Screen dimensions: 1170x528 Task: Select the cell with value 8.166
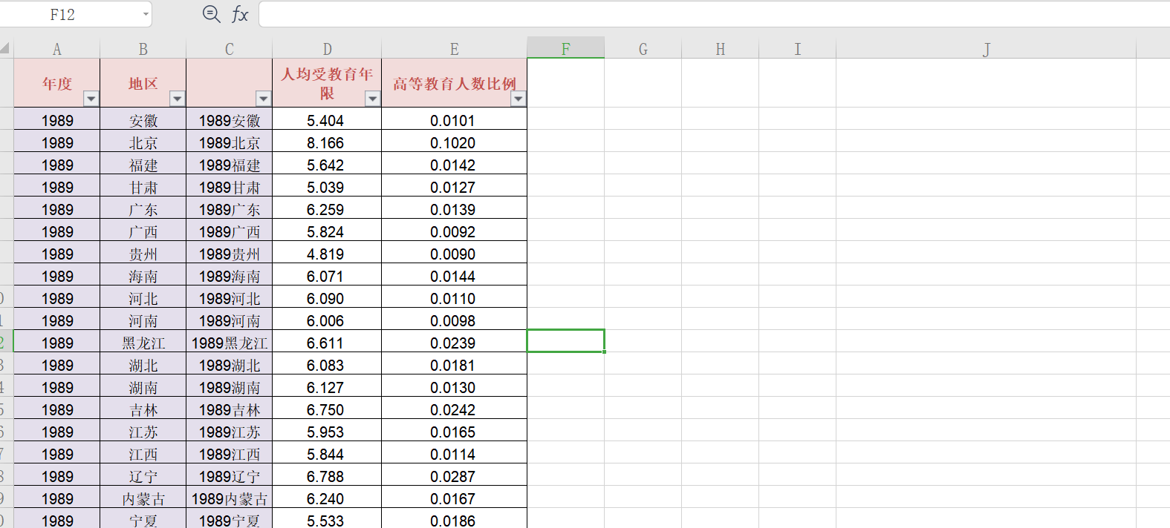pyautogui.click(x=327, y=142)
